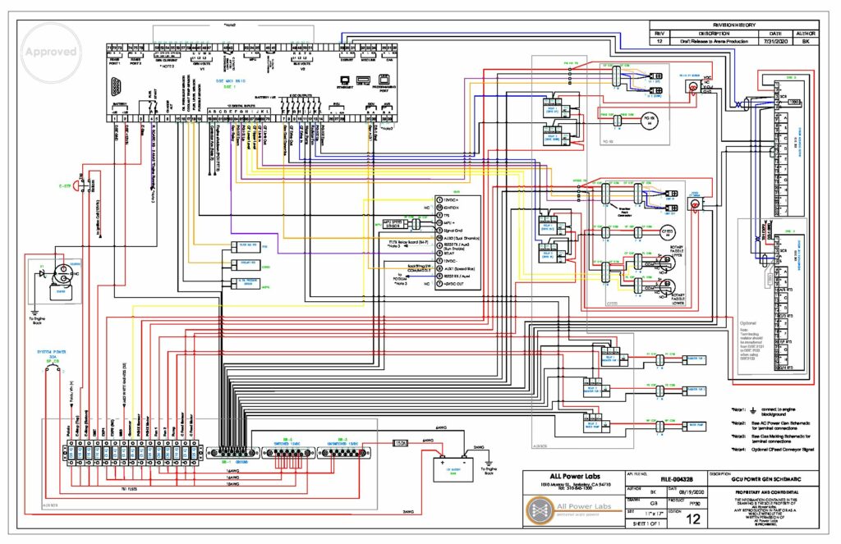Click the programming port symbol
This screenshot has width=841, height=544.
click(x=384, y=80)
